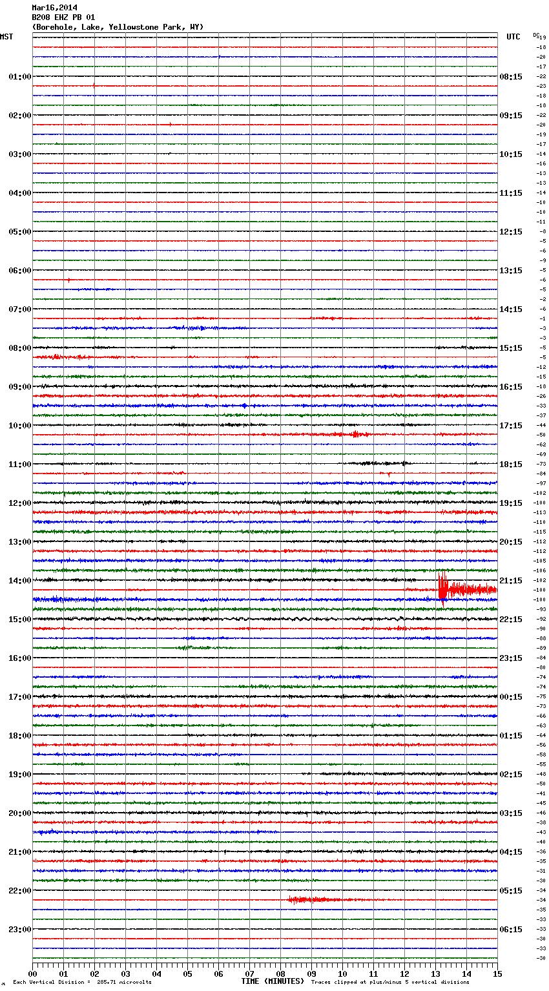
Task: Pick the "16:15" UTC time label
Action: click(x=511, y=387)
